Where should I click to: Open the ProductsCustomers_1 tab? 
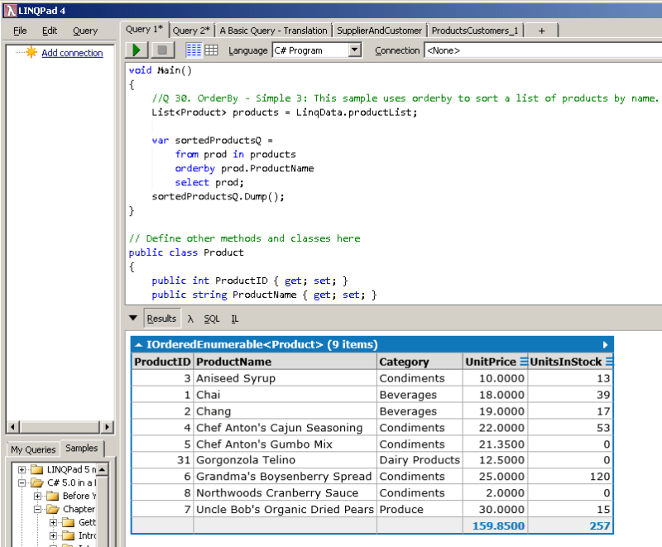[x=474, y=31]
